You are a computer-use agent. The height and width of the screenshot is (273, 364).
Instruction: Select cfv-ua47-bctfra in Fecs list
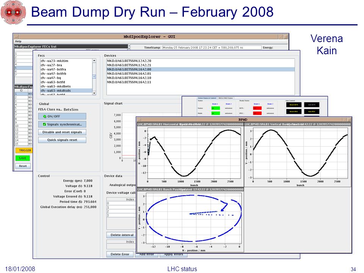(66, 69)
